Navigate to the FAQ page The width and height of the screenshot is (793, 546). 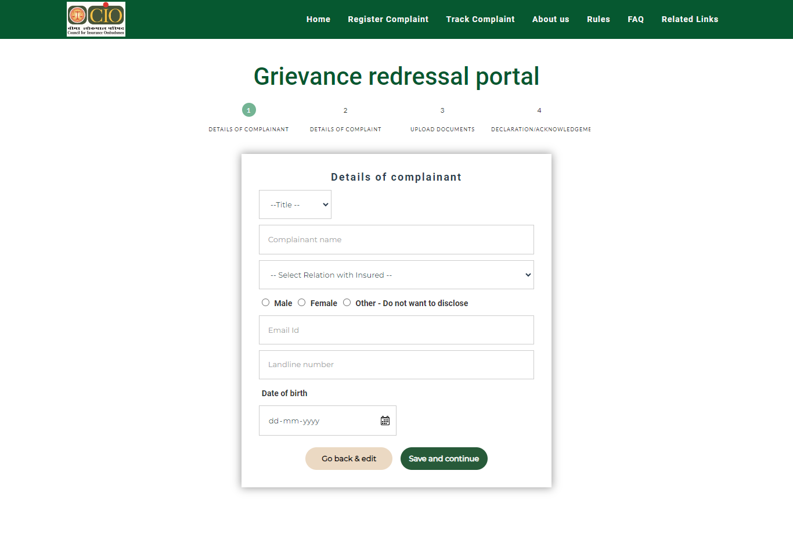coord(636,19)
